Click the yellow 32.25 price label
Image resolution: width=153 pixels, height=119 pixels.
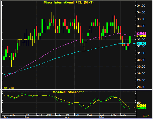click(x=141, y=36)
